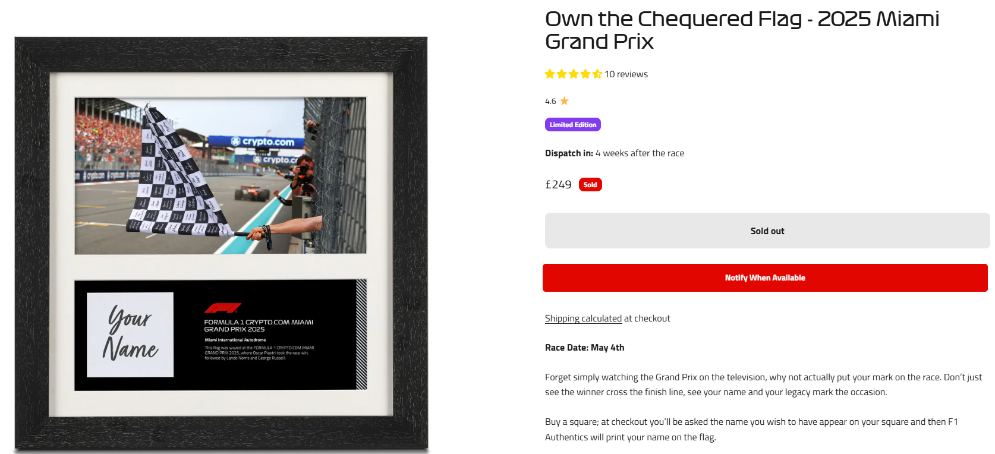Click the first yellow rating star
Viewport: 995px width, 454px height.
(x=550, y=74)
